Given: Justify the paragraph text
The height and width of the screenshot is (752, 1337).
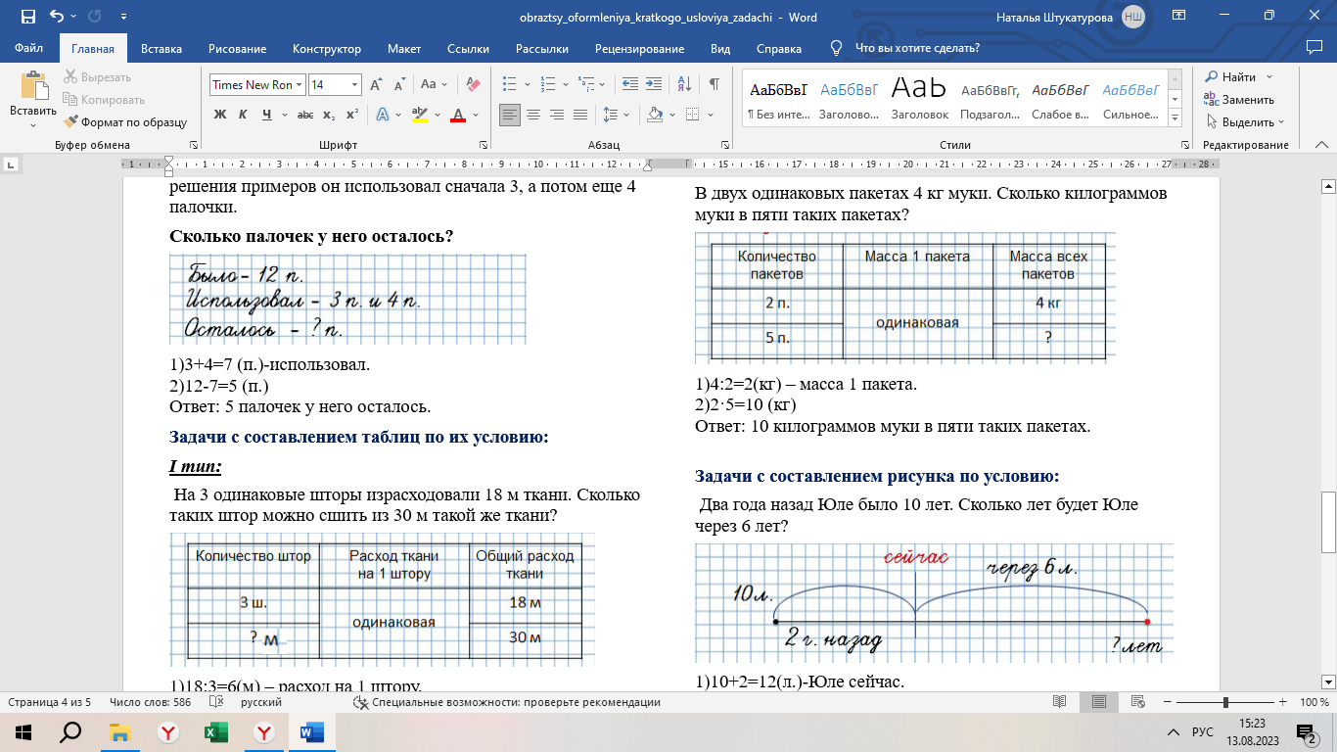Looking at the screenshot, I should [580, 115].
